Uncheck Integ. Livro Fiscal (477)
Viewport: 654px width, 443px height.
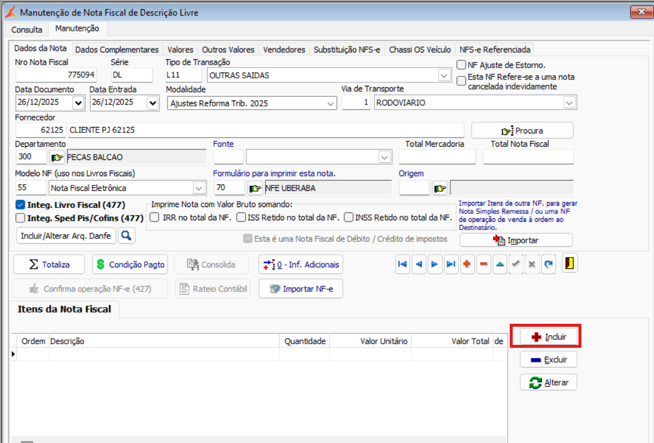tap(21, 205)
